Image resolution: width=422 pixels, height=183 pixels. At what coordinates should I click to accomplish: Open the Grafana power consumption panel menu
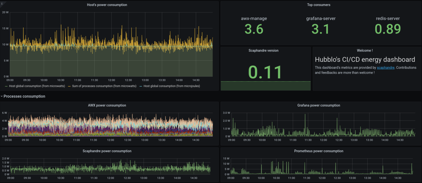[319, 105]
